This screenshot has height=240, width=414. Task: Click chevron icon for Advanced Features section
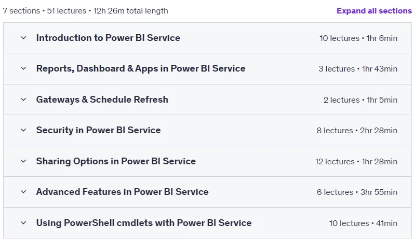pyautogui.click(x=23, y=192)
